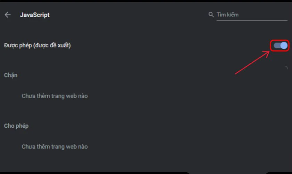Select the JavaScript page title

click(x=35, y=15)
